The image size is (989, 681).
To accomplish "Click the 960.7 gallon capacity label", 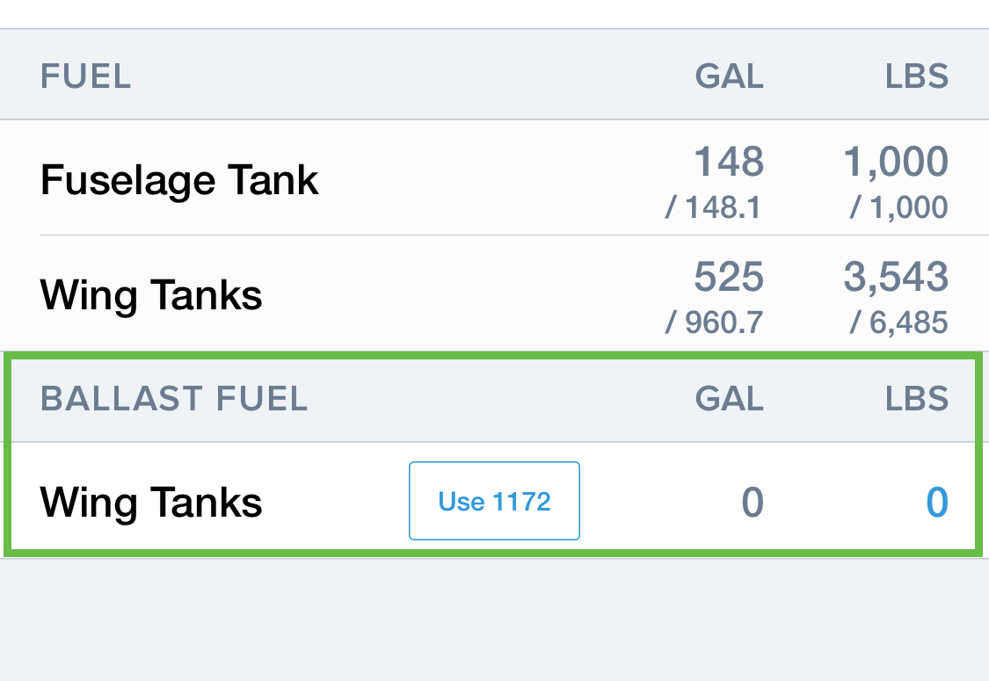I will 713,322.
